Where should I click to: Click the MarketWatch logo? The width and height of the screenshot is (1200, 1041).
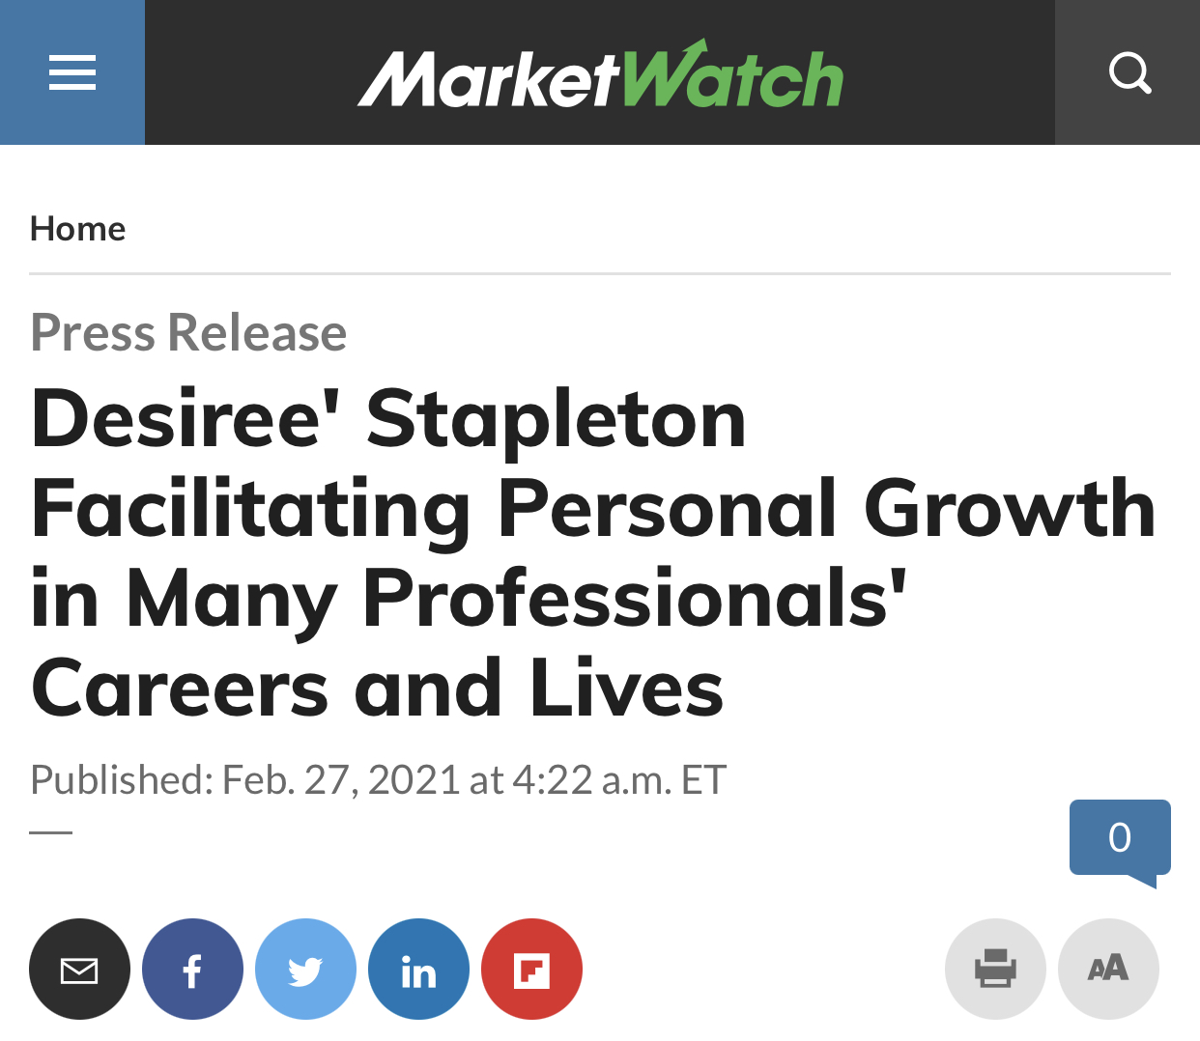(600, 74)
